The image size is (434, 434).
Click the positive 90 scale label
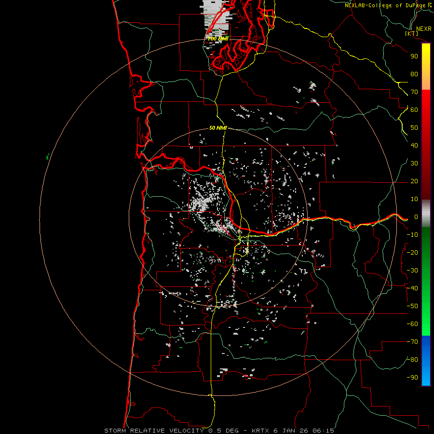point(414,56)
